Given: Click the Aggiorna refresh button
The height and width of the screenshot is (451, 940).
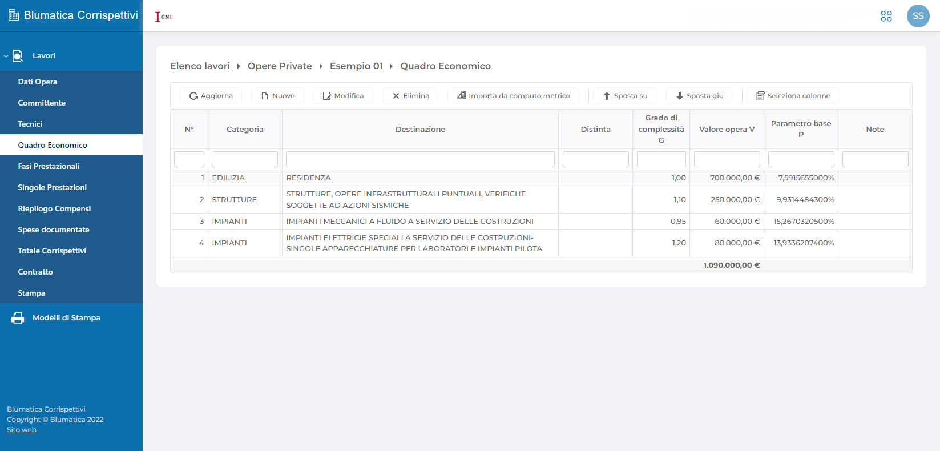Looking at the screenshot, I should [x=211, y=96].
